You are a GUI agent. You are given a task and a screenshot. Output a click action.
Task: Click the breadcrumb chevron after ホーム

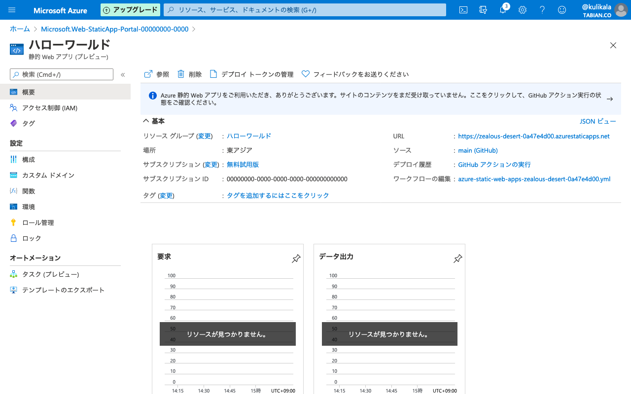point(35,29)
